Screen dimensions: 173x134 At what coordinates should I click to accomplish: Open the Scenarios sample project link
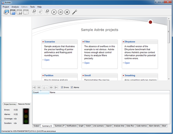tap(47, 60)
